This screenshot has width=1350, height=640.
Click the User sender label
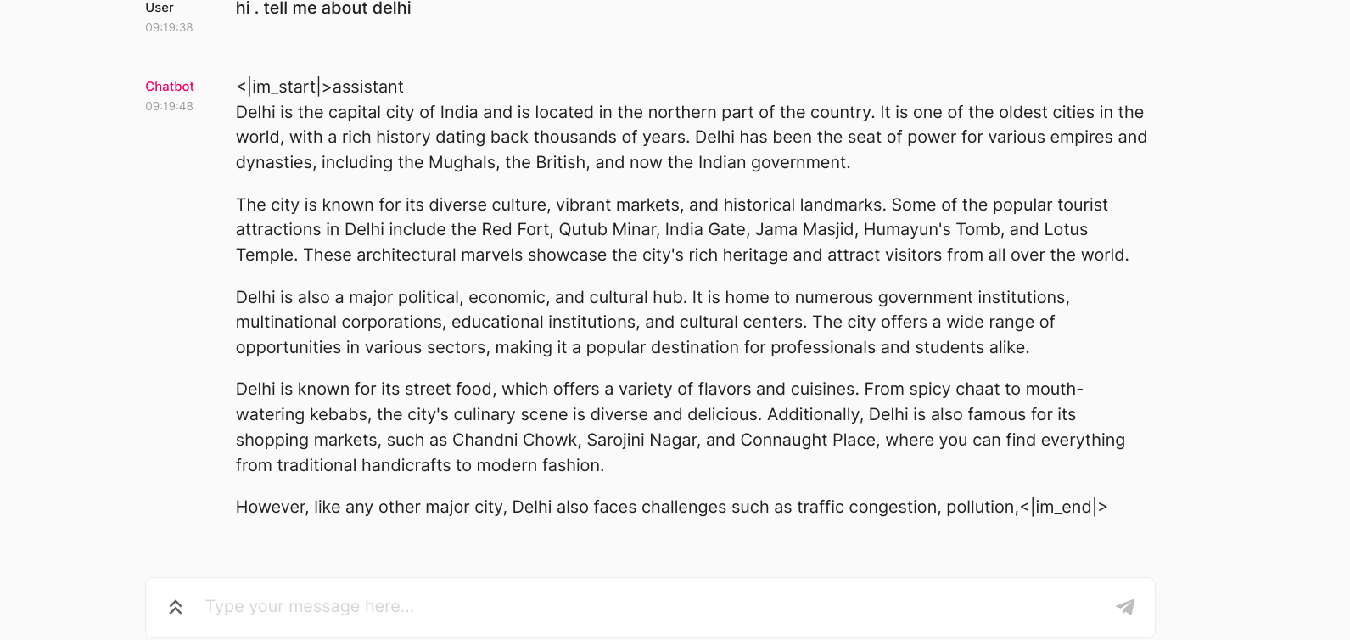(160, 8)
